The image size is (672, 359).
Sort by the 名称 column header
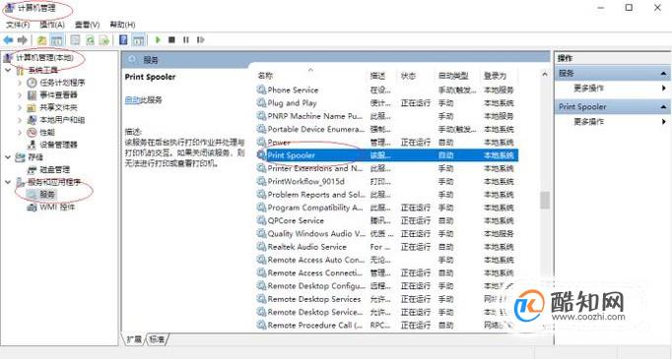(265, 76)
